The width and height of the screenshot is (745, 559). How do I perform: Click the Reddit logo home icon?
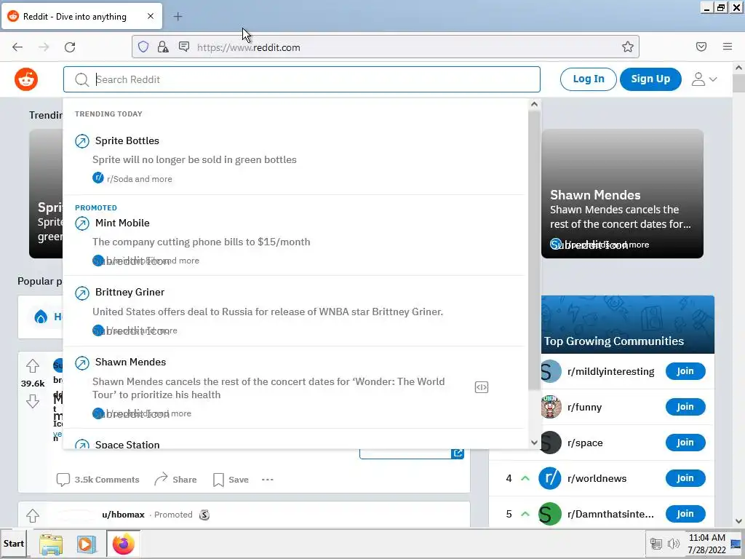pos(26,79)
